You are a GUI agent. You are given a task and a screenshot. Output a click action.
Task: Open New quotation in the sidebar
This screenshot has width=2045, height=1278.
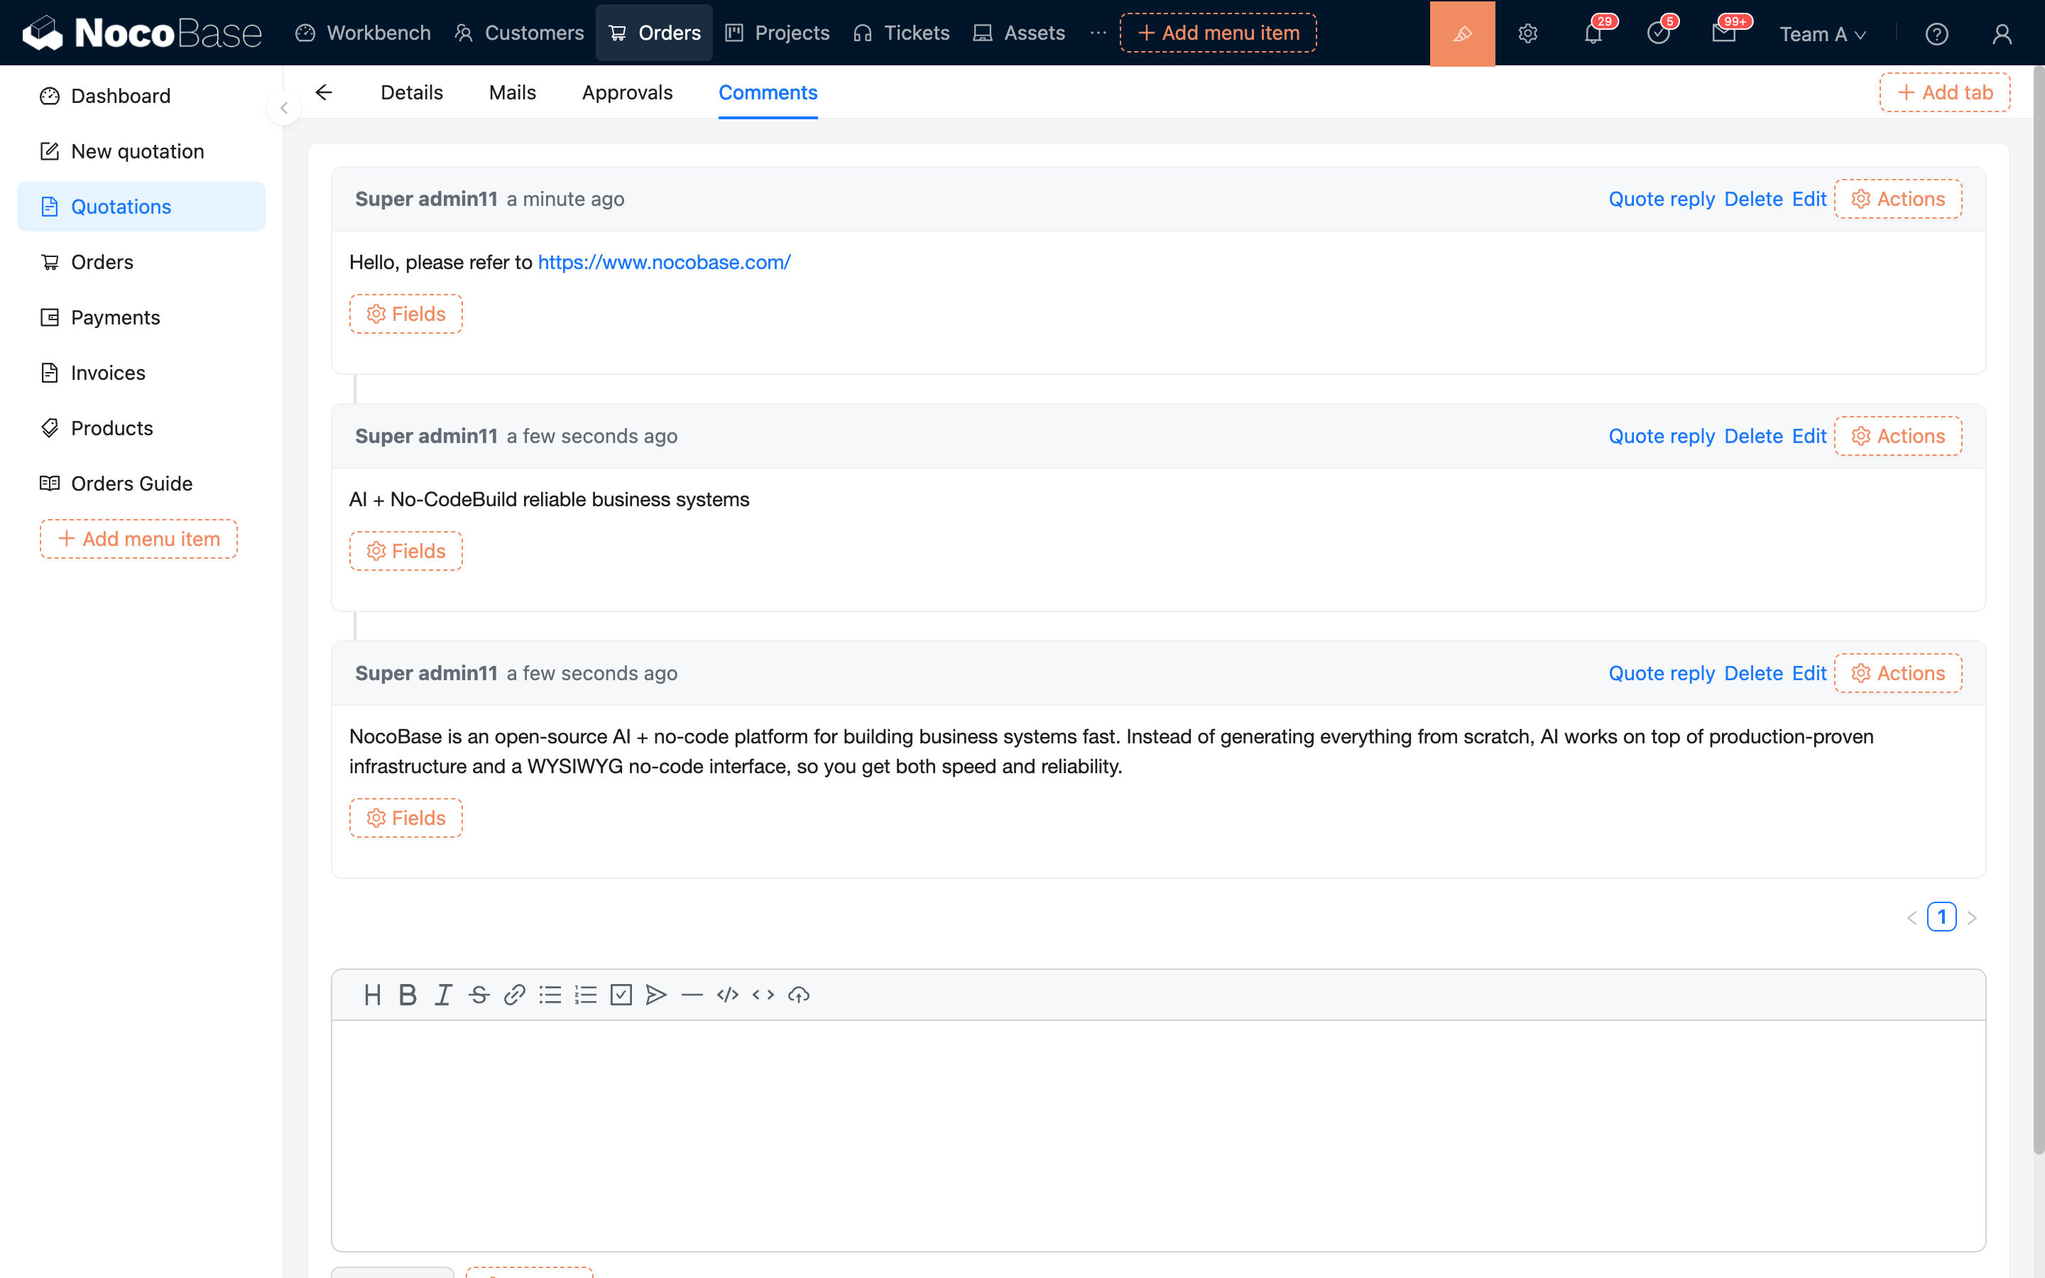click(141, 151)
